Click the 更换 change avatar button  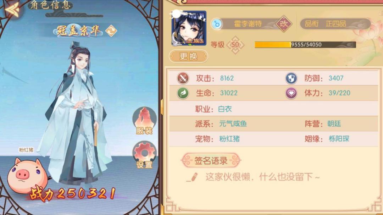188,56
